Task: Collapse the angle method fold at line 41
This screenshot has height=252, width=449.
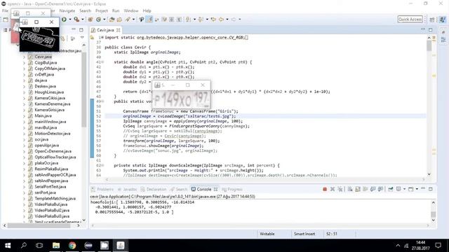Action: (102, 62)
